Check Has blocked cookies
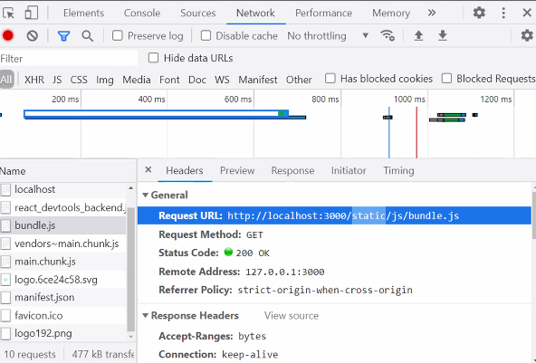This screenshot has width=536, height=363. click(x=330, y=78)
